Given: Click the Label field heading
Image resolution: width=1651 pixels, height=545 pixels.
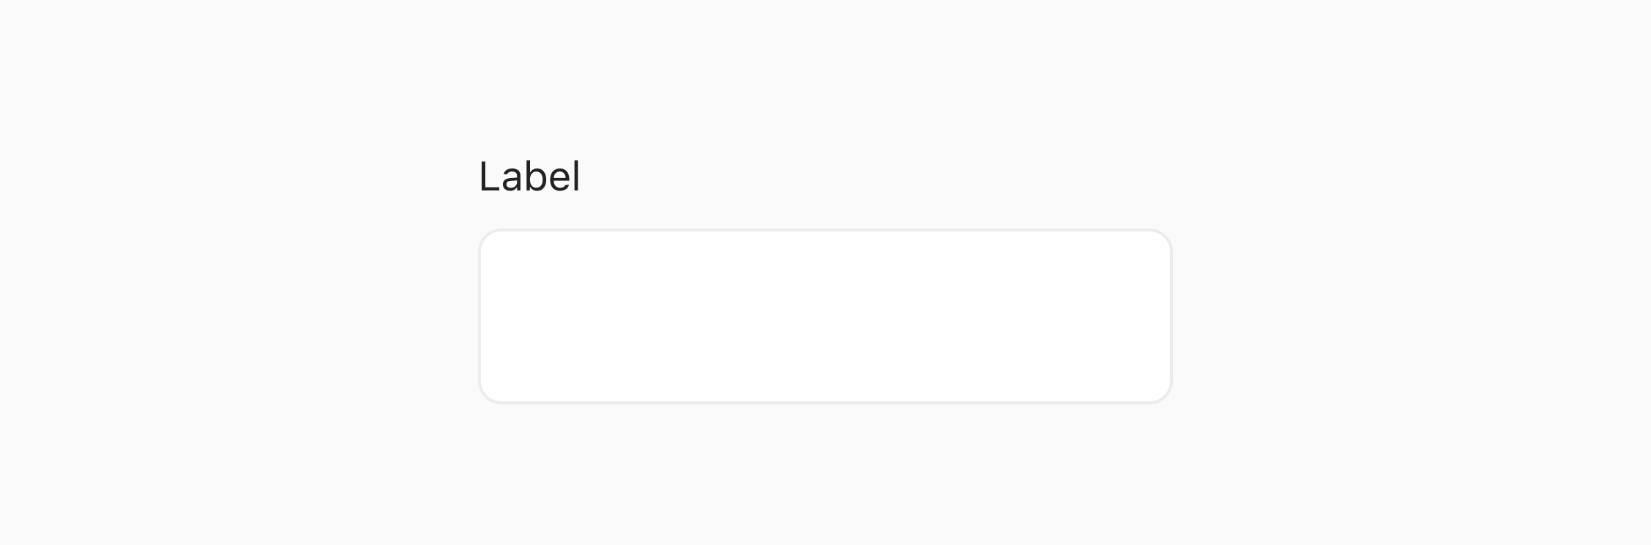Looking at the screenshot, I should pyautogui.click(x=529, y=176).
